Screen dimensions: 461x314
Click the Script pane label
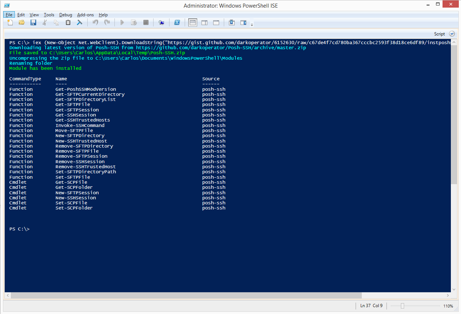coord(439,34)
